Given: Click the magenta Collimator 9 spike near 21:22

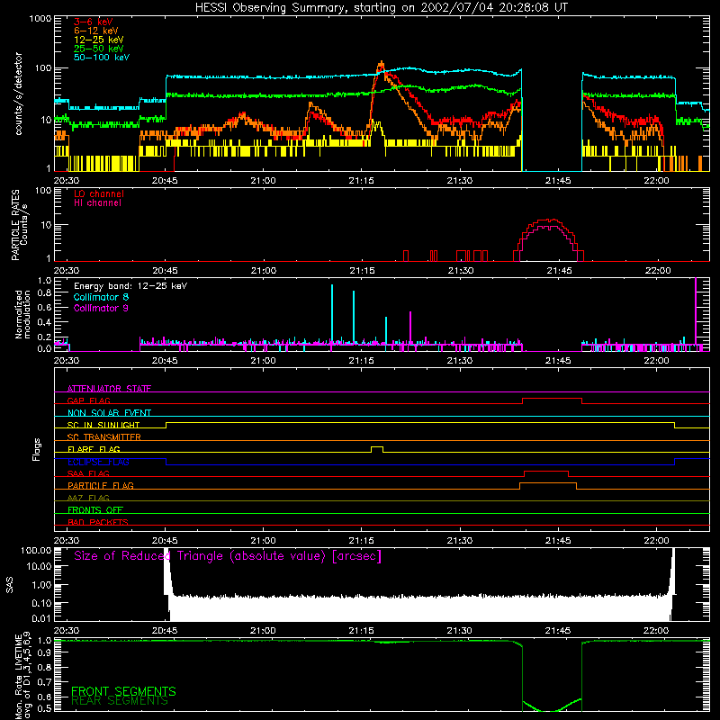Looking at the screenshot, I should 410,328.
